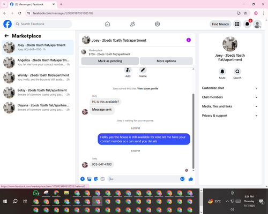This screenshot has height=214, width=268.
Task: Add people to the chat
Action: coord(128,70)
